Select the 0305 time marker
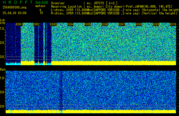Viewport: 179px width, 116px height. point(87,24)
